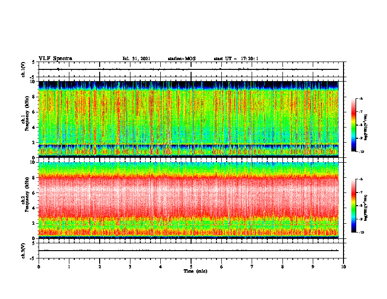Viewport: 387px width, 299px height.
Task: Click the '3' tick on the time axis
Action: (130, 267)
